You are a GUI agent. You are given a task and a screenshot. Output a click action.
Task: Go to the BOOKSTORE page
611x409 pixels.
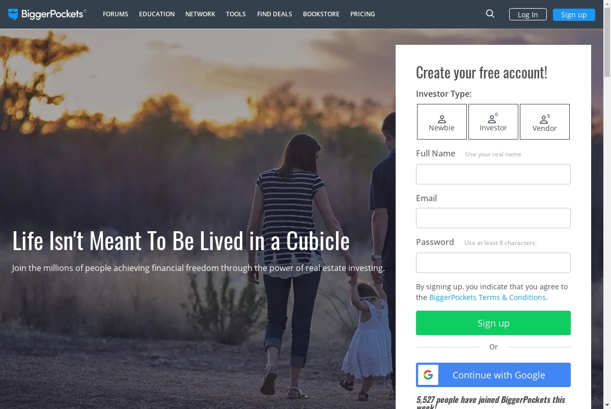coord(321,14)
